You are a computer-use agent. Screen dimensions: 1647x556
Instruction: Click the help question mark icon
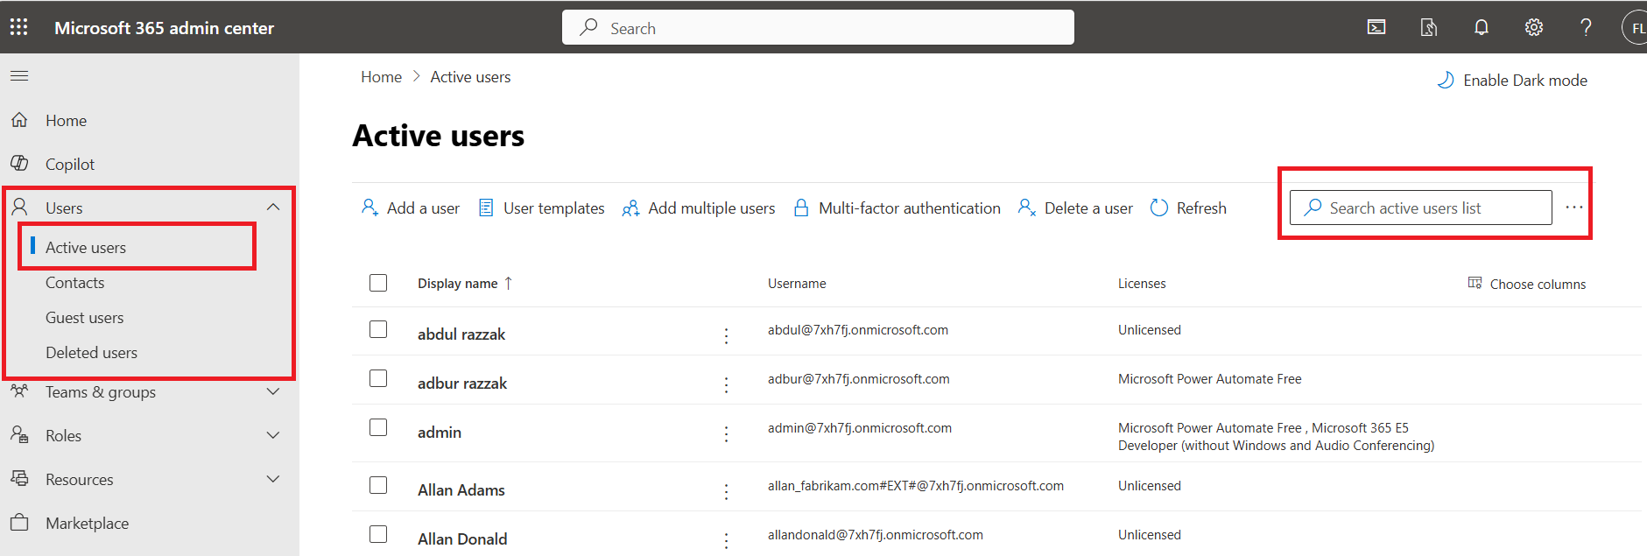(1585, 27)
